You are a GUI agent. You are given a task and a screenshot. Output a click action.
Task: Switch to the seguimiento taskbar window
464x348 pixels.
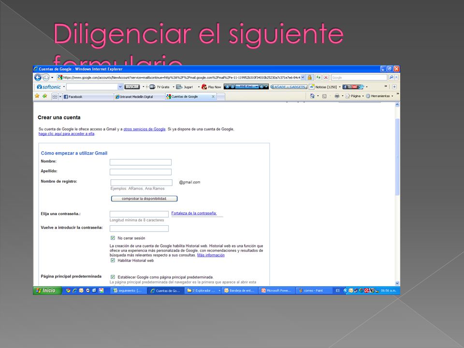pyautogui.click(x=128, y=290)
